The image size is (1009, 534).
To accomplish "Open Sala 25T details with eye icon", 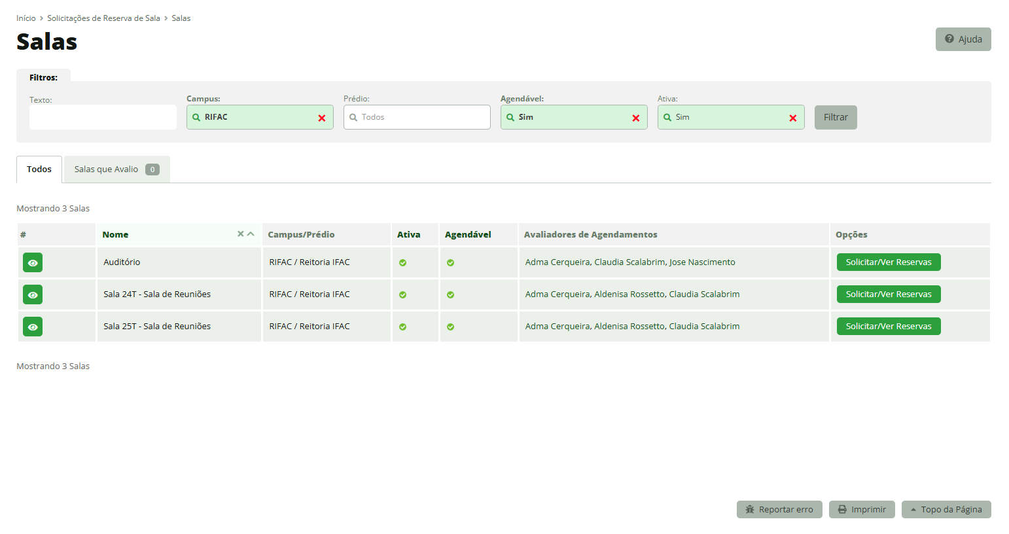I will (33, 327).
